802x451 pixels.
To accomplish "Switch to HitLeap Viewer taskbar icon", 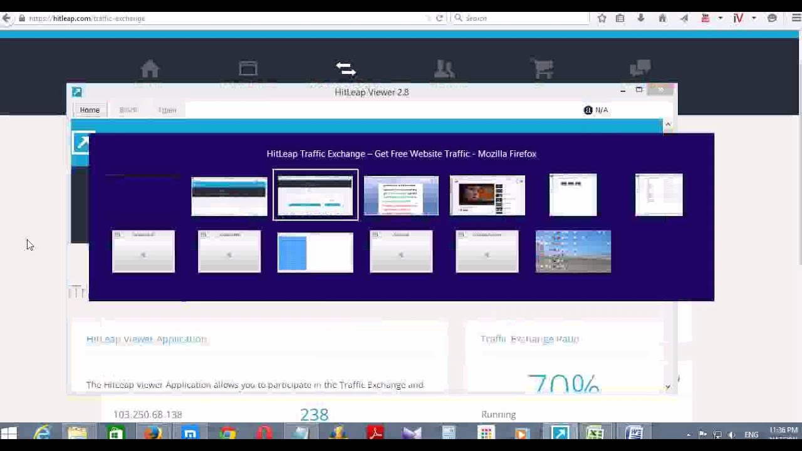I will pos(560,433).
